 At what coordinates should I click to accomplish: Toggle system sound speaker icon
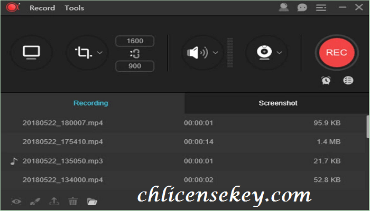click(198, 53)
